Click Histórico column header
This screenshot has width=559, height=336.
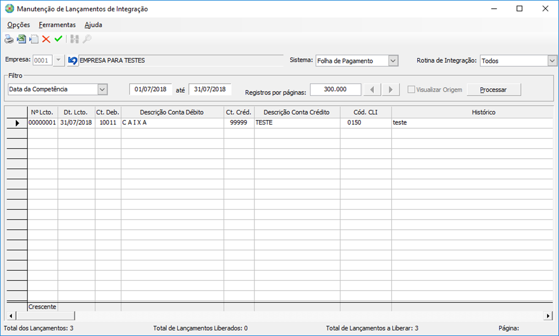pos(472,112)
